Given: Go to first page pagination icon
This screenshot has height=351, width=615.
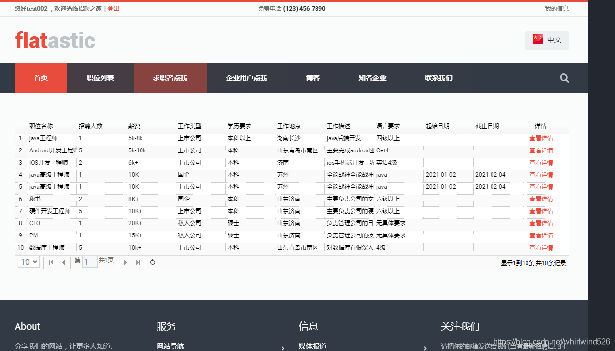Looking at the screenshot, I should point(51,262).
